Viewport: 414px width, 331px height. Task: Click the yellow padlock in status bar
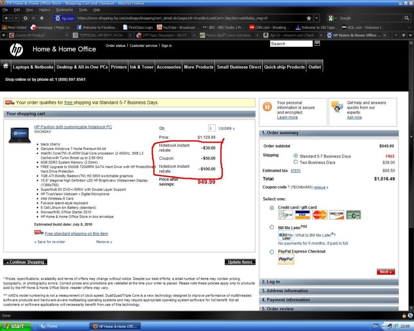pyautogui.click(x=404, y=315)
